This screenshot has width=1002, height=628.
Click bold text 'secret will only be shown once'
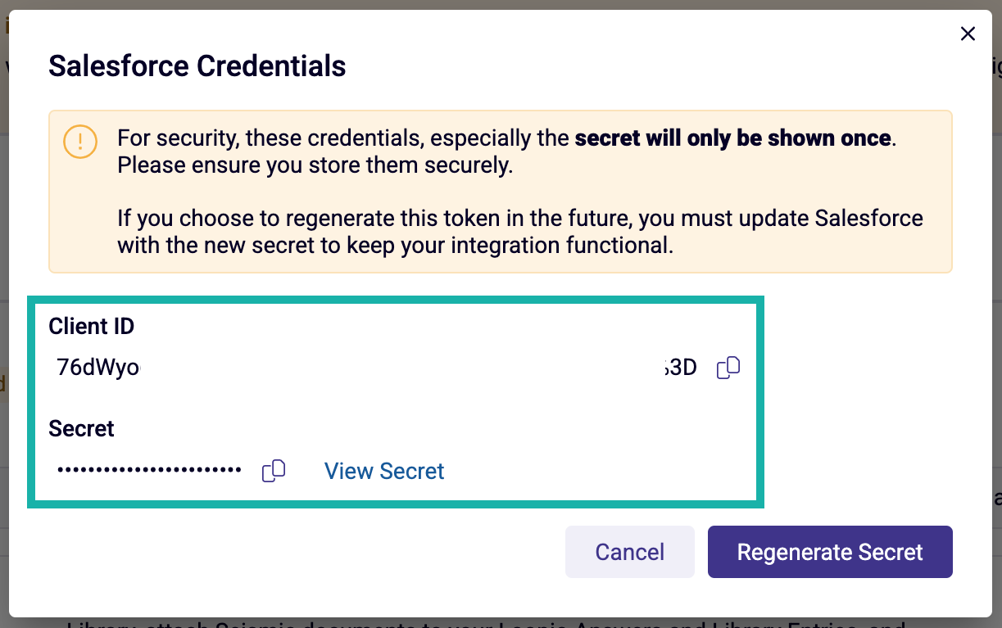[732, 138]
